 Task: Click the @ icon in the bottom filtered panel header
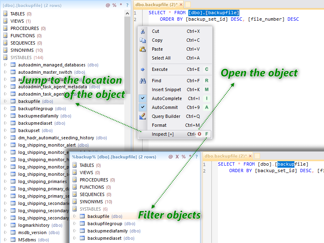[x=171, y=157]
